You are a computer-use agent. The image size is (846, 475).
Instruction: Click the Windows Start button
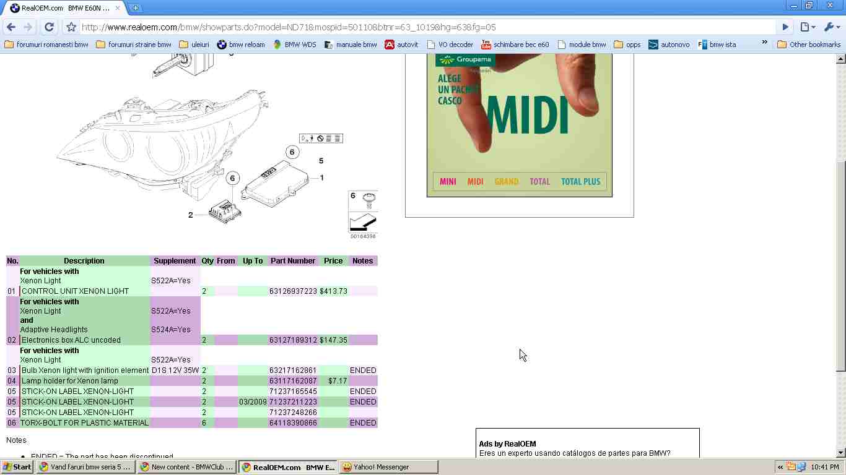[17, 467]
